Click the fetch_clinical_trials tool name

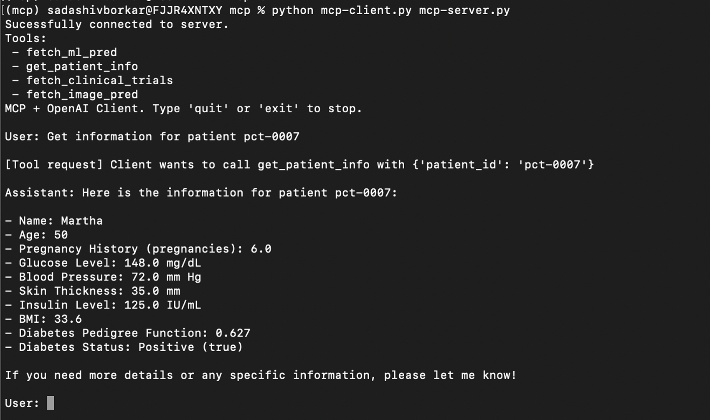click(x=99, y=81)
